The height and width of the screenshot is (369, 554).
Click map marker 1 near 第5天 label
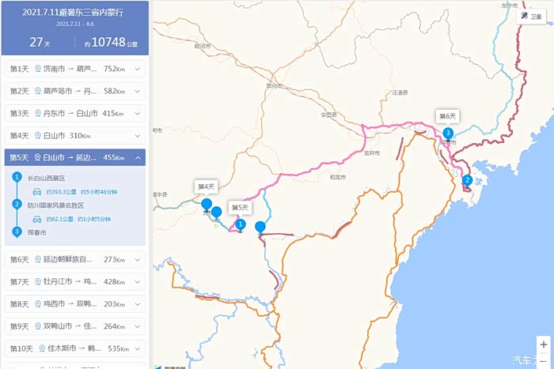point(241,224)
